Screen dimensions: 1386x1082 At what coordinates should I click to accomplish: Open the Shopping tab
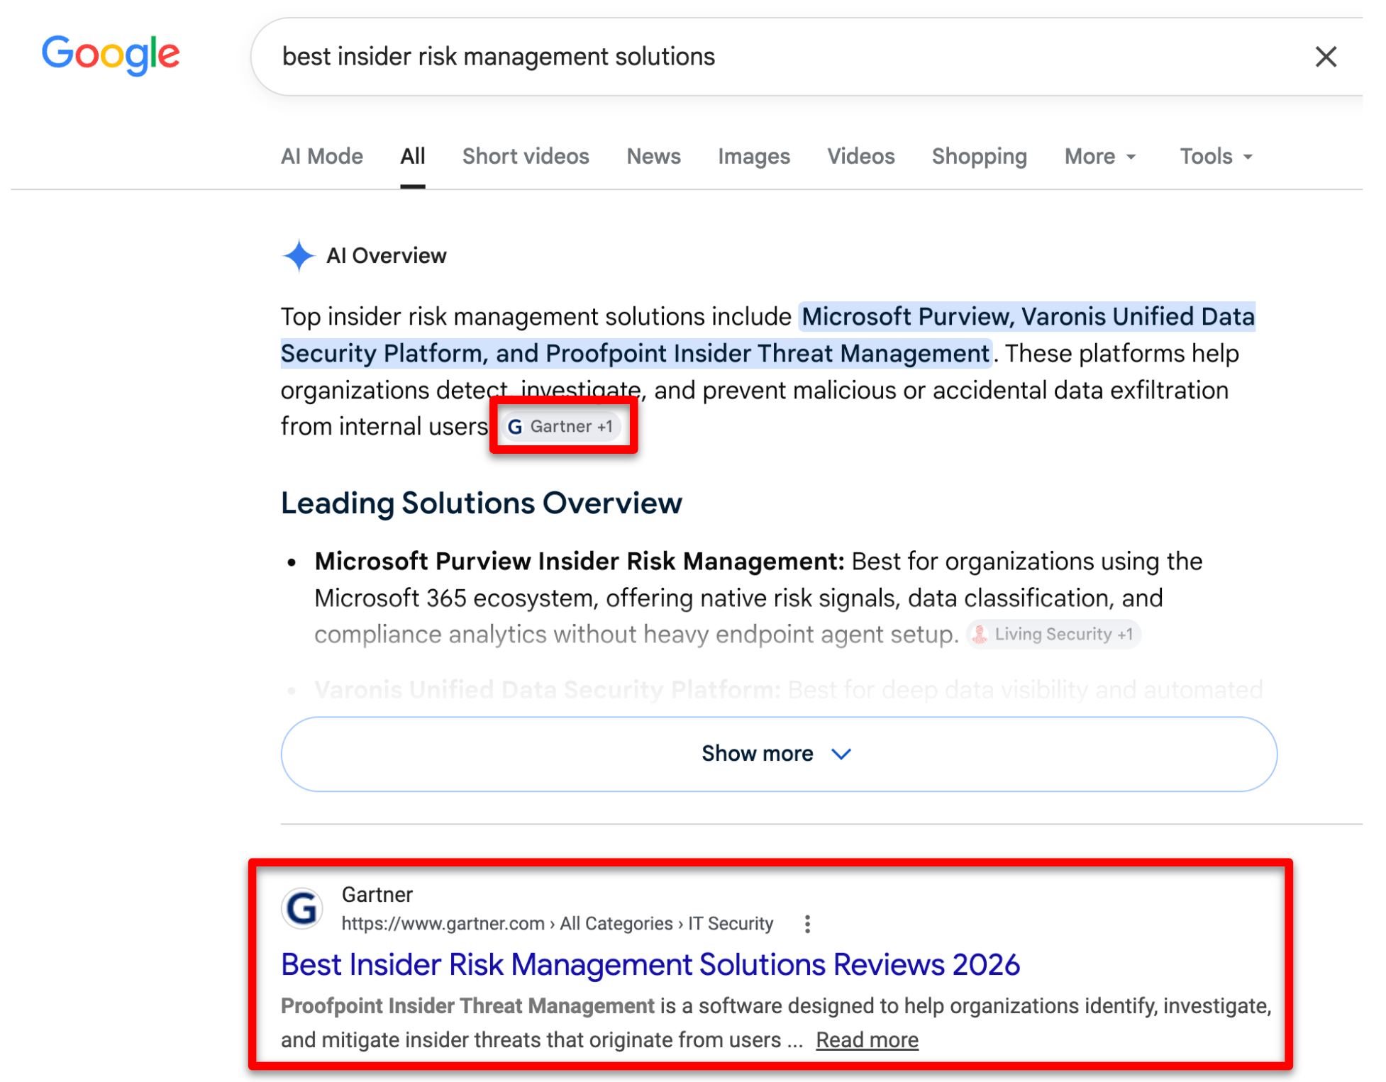[980, 156]
